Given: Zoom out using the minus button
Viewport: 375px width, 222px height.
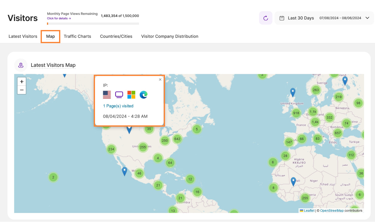Looking at the screenshot, I should point(22,90).
